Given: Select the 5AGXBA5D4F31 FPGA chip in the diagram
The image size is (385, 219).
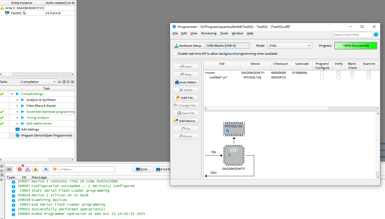Looking at the screenshot, I should 234,155.
